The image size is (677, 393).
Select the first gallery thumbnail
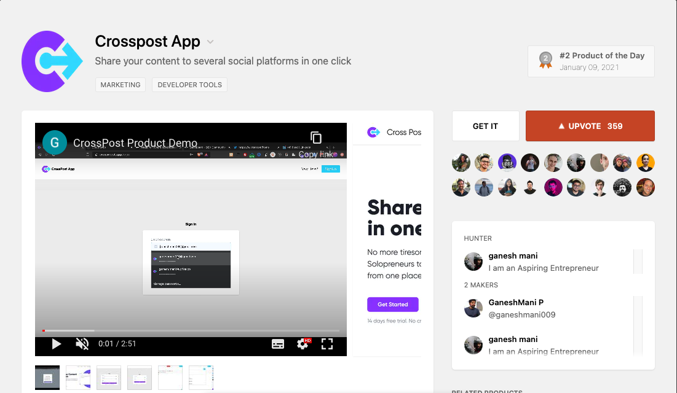point(47,378)
